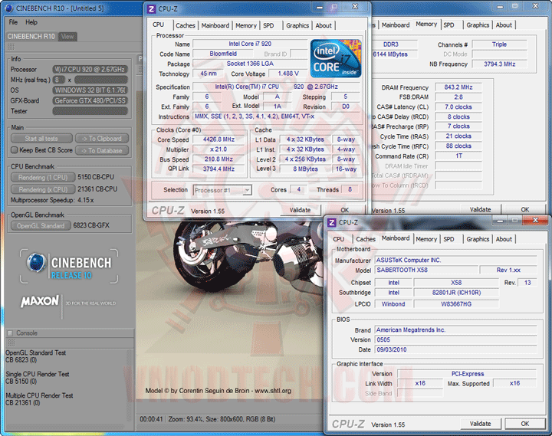The height and width of the screenshot is (436, 552).
Task: Click the Cinebench globe logo
Action: click(x=36, y=263)
